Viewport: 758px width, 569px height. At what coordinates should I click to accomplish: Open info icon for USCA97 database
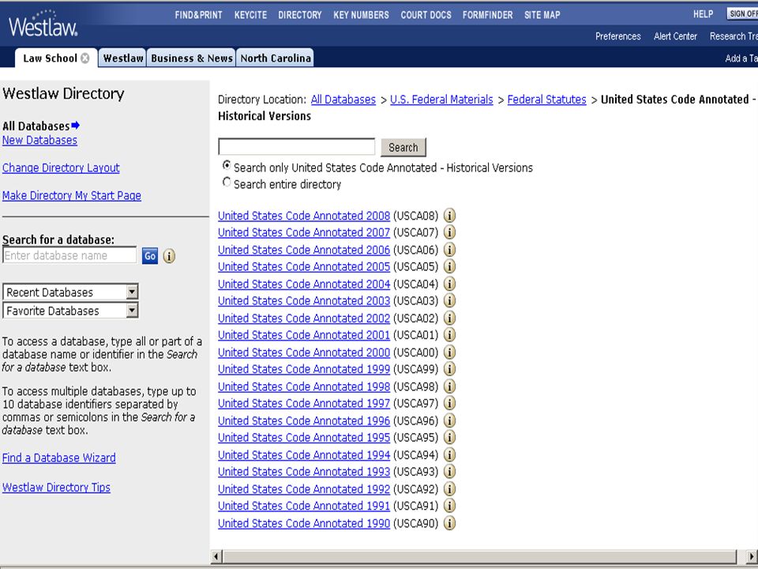click(449, 403)
